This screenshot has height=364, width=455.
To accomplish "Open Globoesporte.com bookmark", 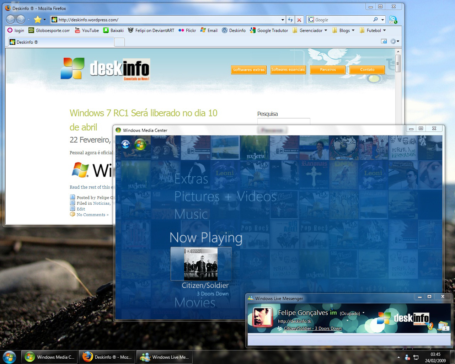I will tap(49, 31).
